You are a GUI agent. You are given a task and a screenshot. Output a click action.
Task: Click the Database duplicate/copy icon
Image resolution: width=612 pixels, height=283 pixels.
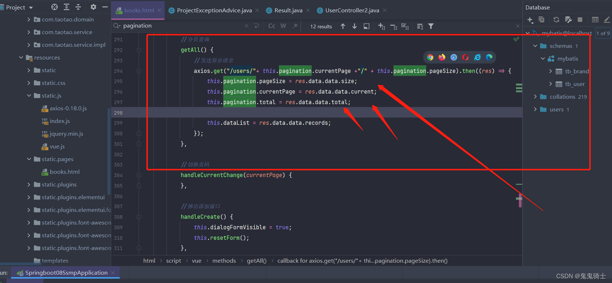[x=541, y=20]
